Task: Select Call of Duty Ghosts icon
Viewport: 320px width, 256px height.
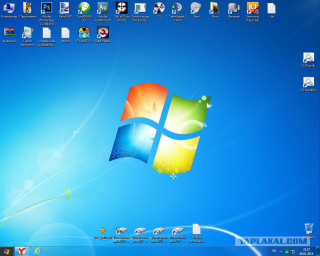Action: 121,12
